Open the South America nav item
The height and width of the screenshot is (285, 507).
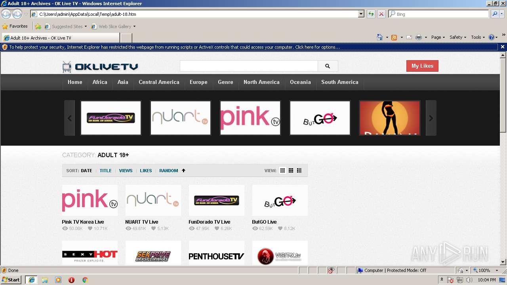point(339,82)
